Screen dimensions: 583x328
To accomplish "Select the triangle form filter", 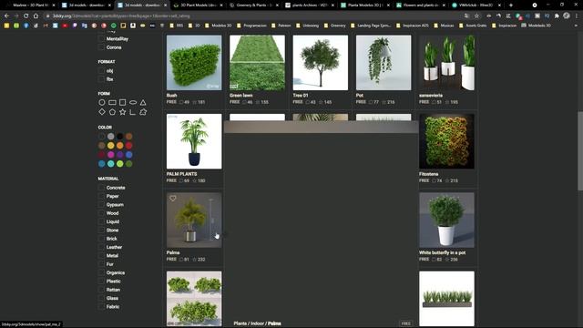I will click(x=143, y=102).
